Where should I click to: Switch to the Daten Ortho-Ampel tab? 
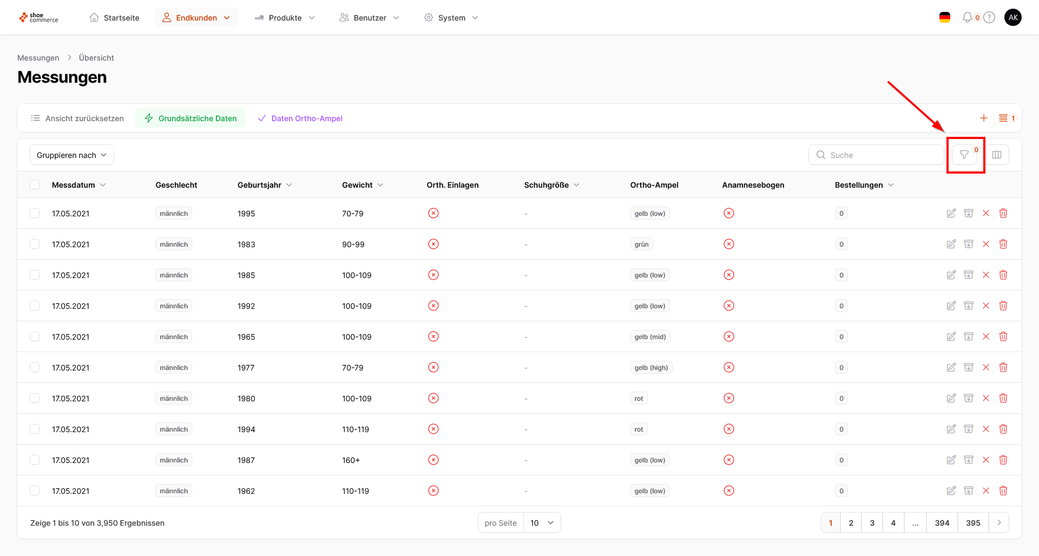coord(300,118)
